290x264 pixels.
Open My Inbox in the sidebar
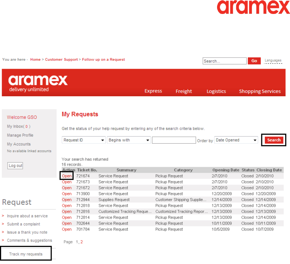click(x=19, y=127)
